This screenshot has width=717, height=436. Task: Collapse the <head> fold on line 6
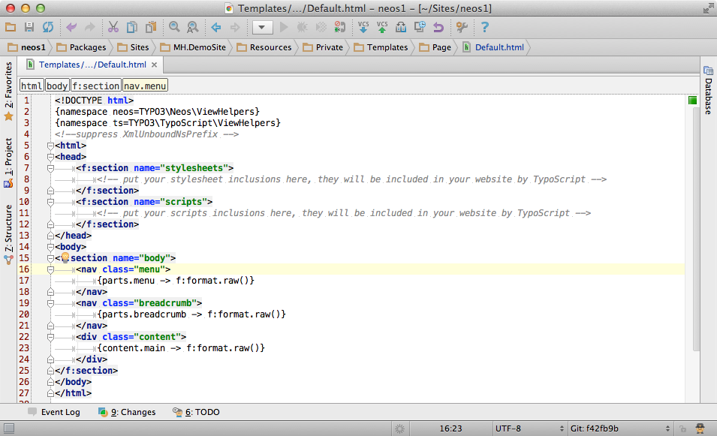[x=51, y=158]
